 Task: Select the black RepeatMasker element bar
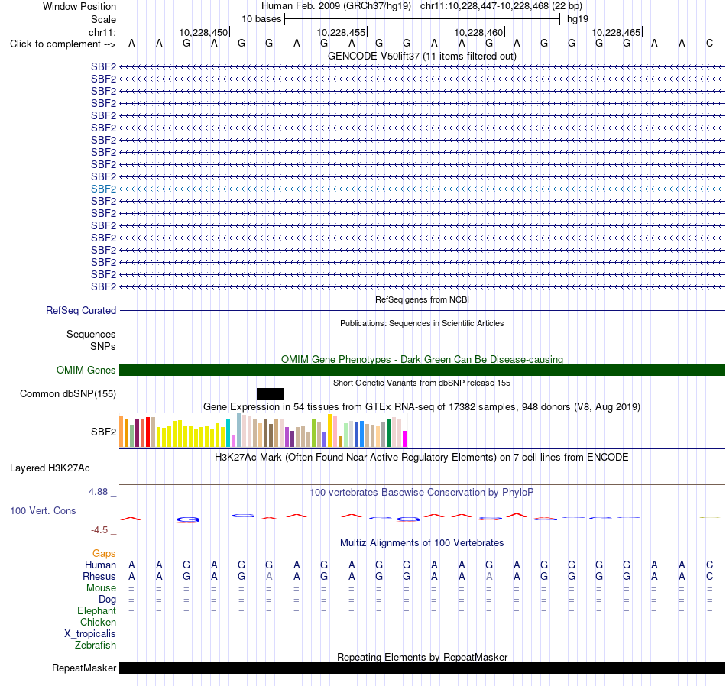tap(422, 668)
